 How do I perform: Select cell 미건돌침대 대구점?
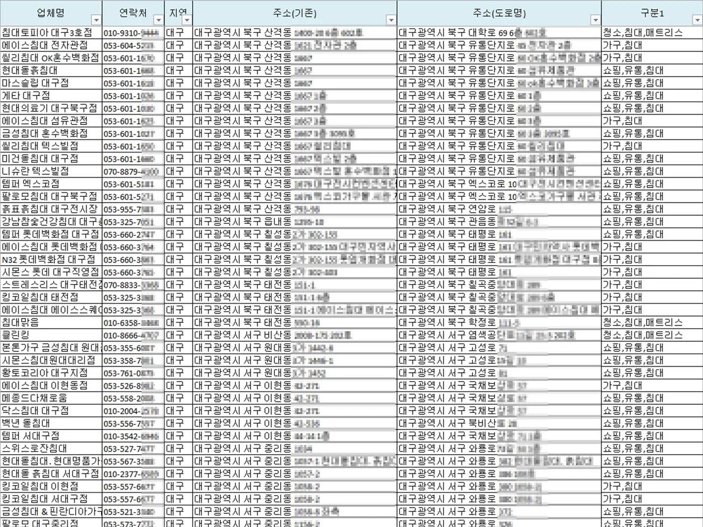pyautogui.click(x=51, y=159)
